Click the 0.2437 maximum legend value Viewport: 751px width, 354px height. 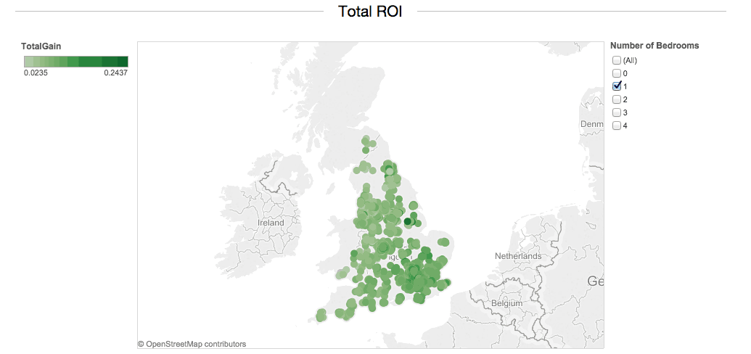click(x=116, y=73)
